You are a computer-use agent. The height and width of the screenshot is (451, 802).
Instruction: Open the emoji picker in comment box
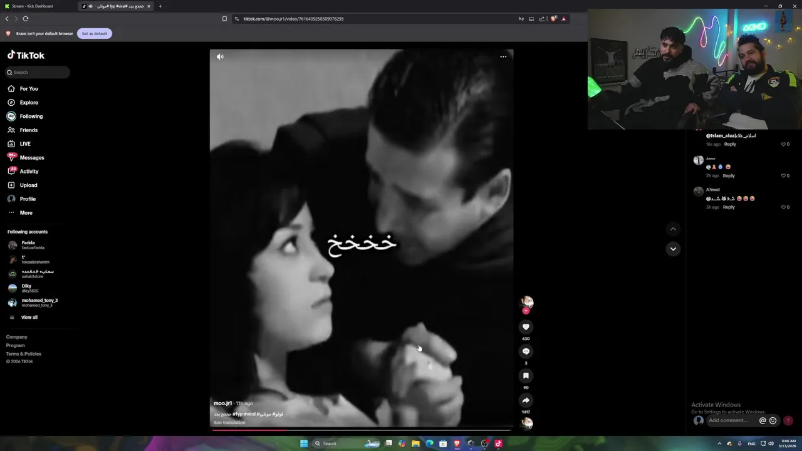(x=773, y=421)
